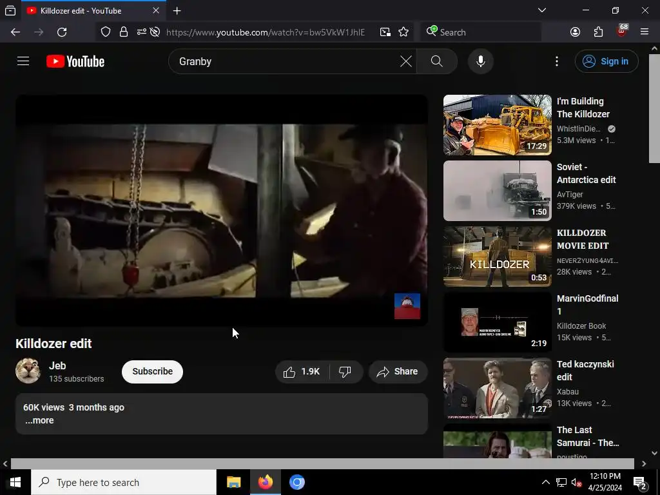Expand the list all tabs chevron
660x495 pixels.
coord(541,10)
